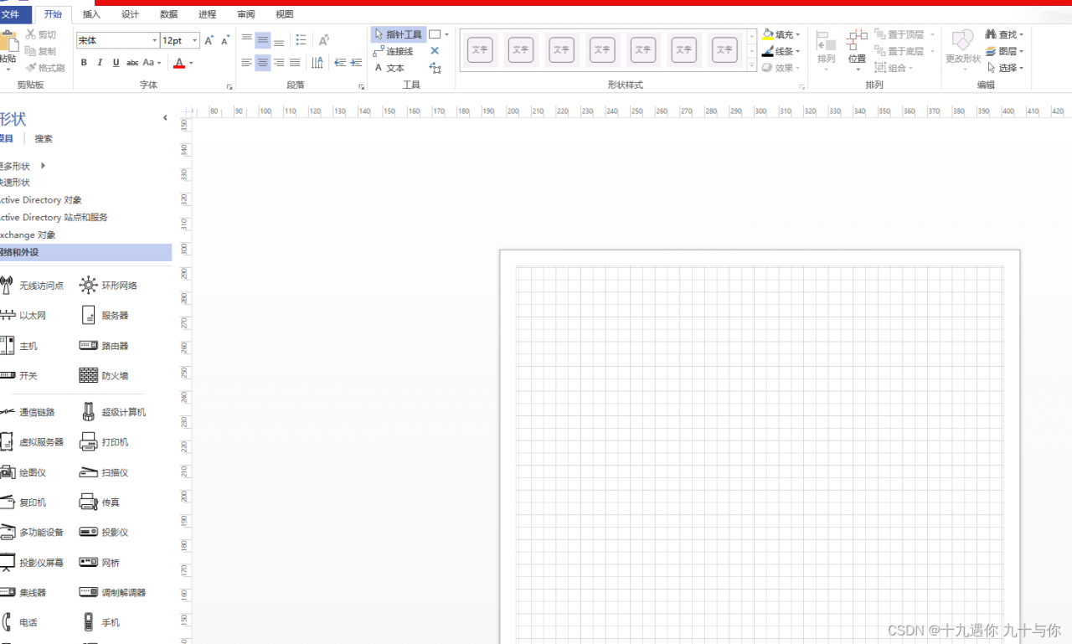Choose the 路由器 router shape

pos(105,346)
